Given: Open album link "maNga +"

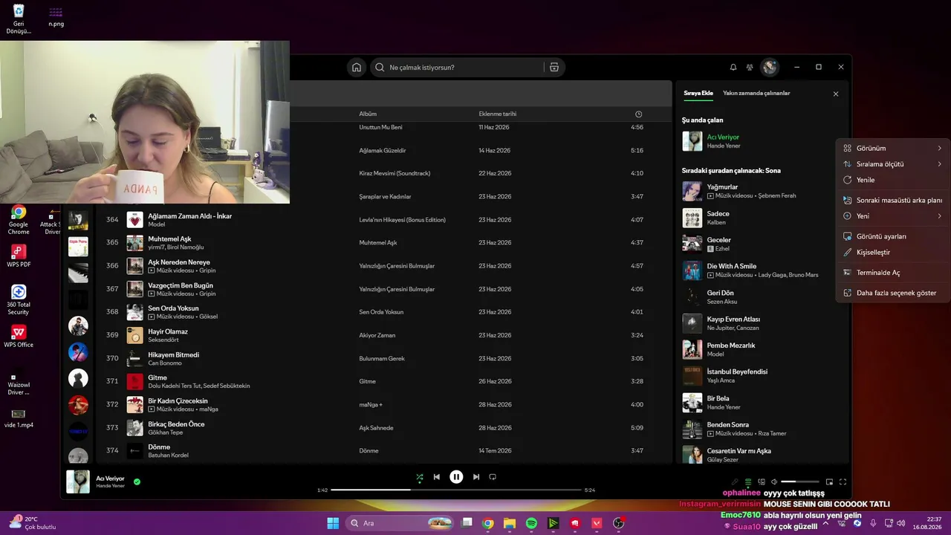Looking at the screenshot, I should pyautogui.click(x=371, y=405).
